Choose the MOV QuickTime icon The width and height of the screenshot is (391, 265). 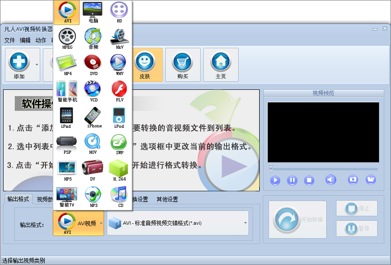[x=93, y=144]
